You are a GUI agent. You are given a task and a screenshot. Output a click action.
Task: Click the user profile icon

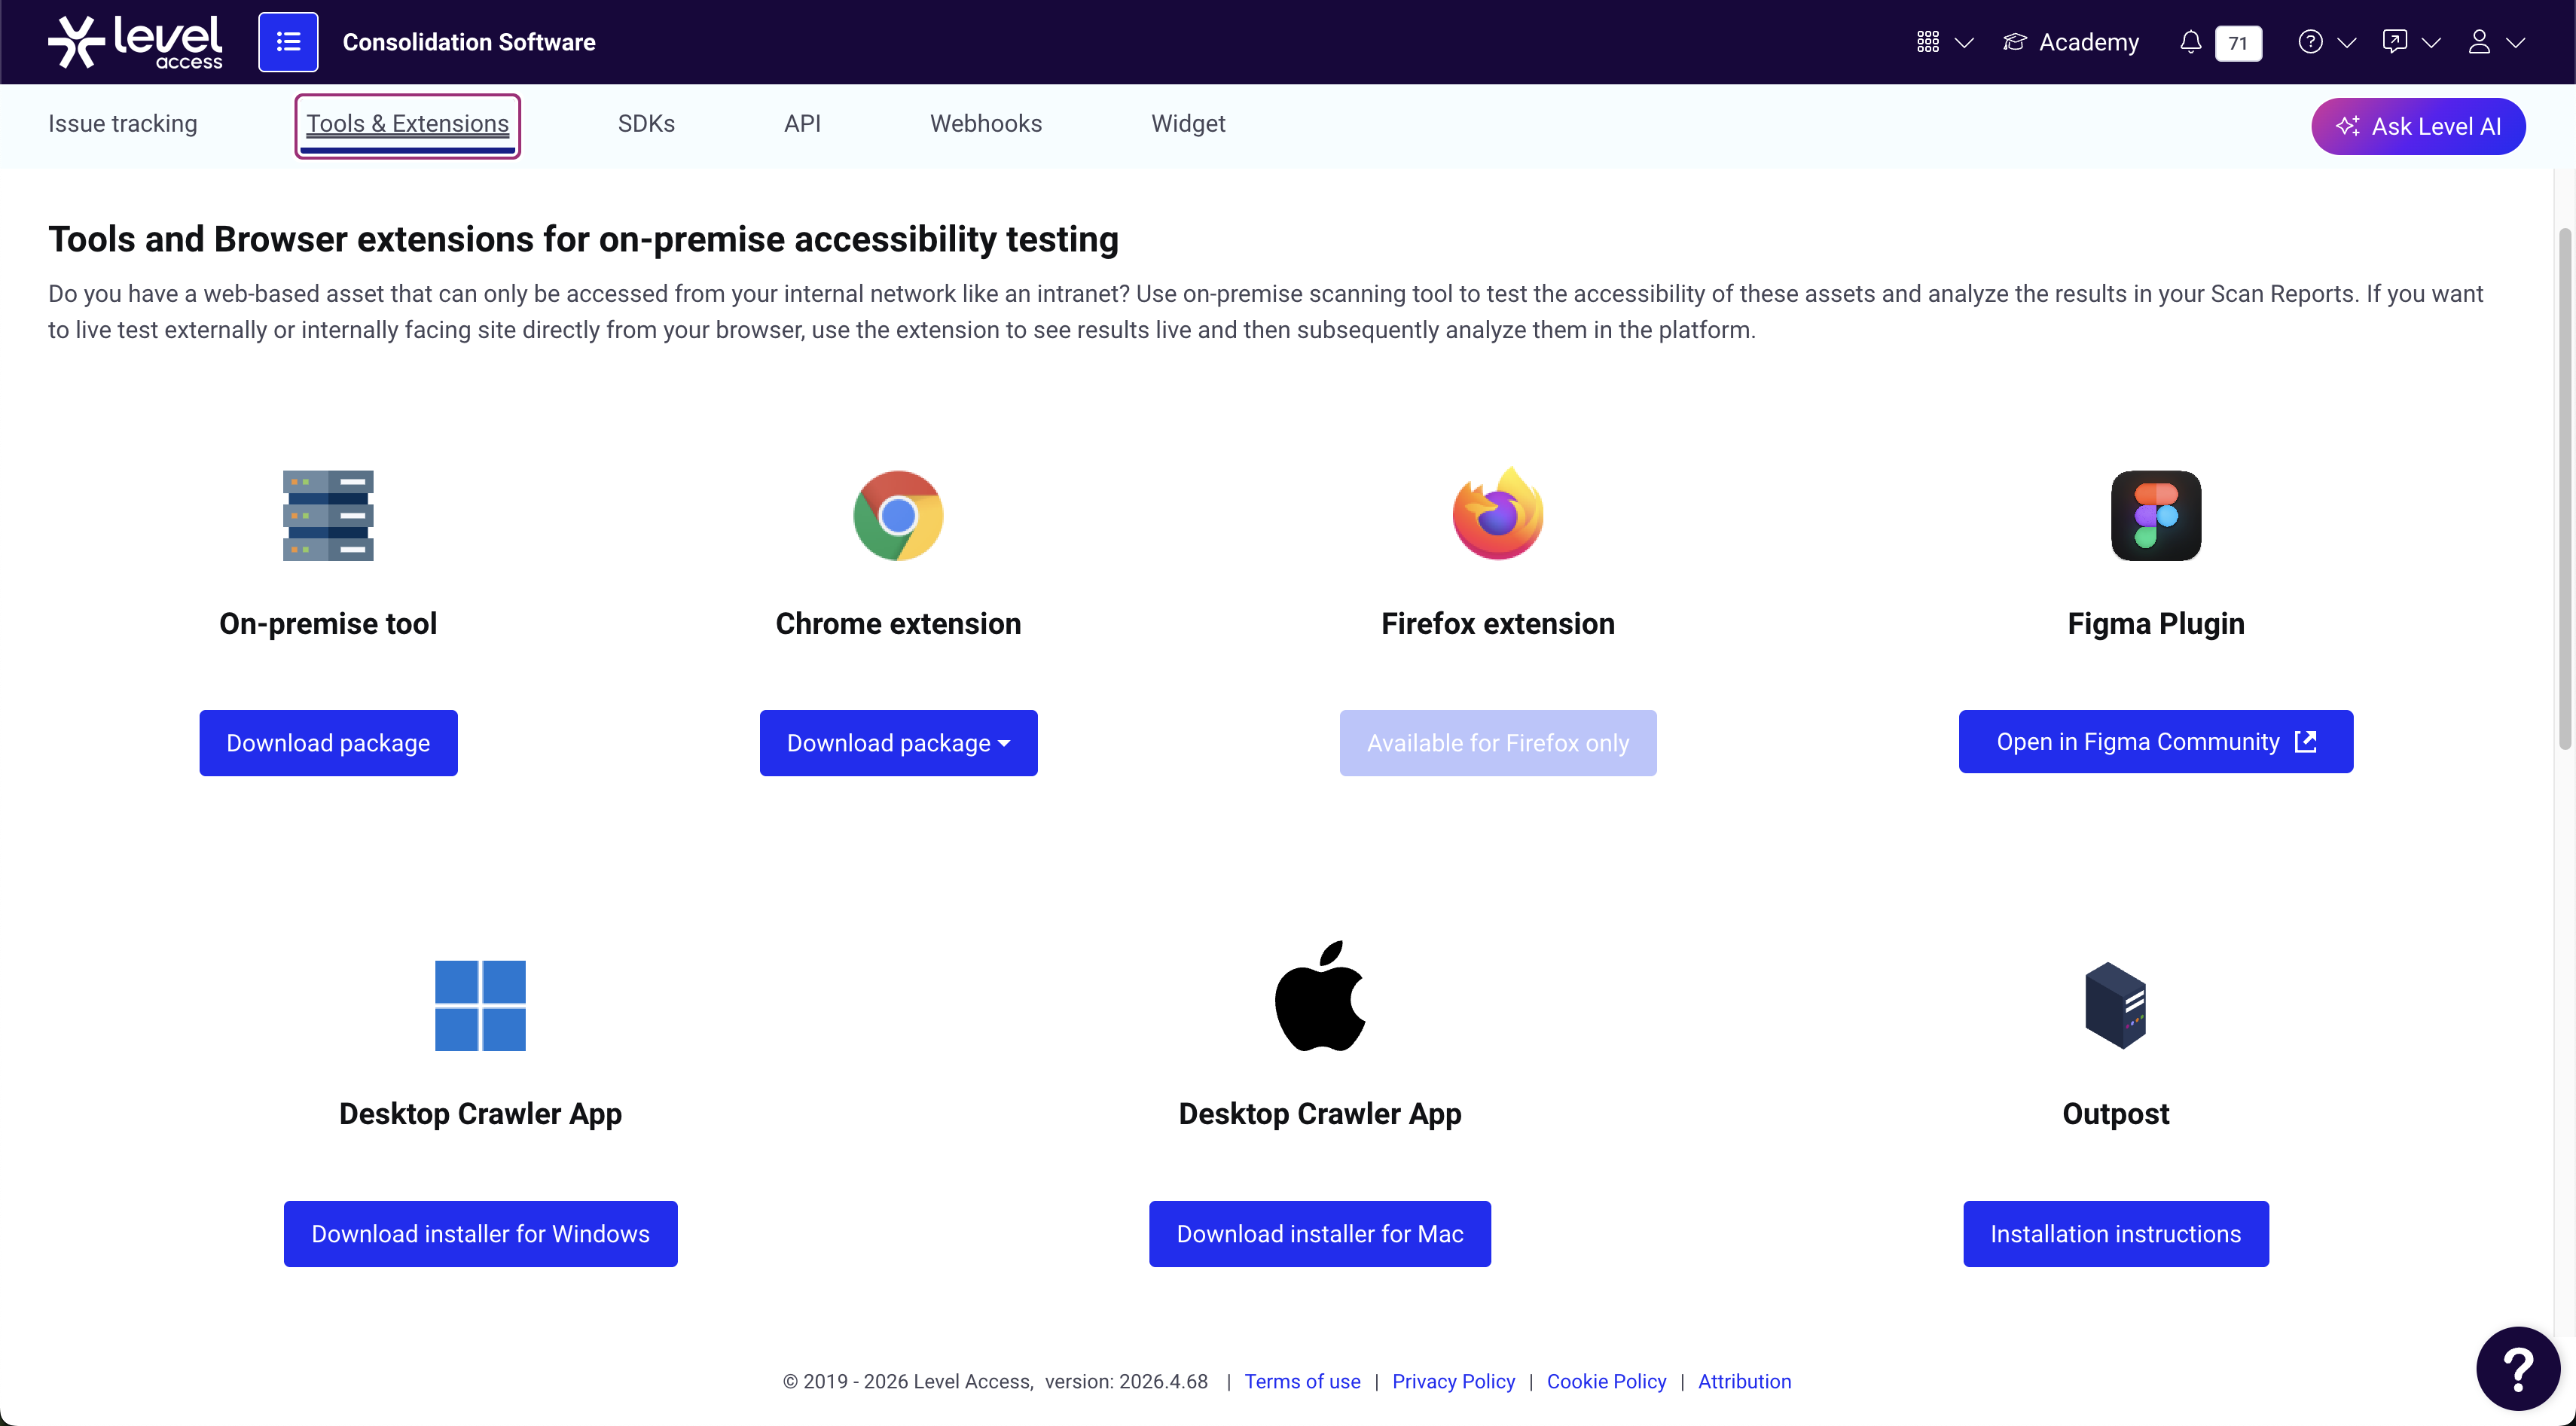click(2479, 42)
